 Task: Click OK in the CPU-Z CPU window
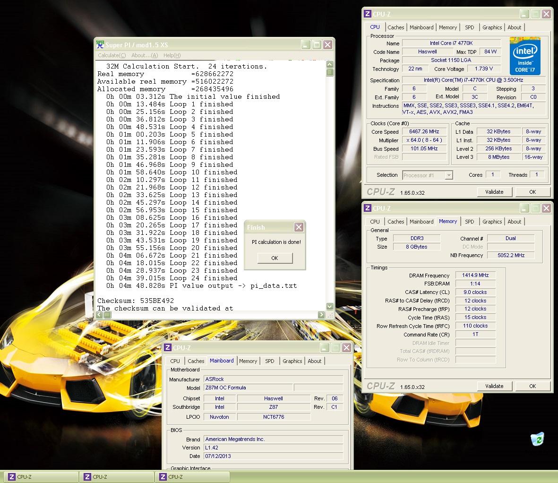532,192
